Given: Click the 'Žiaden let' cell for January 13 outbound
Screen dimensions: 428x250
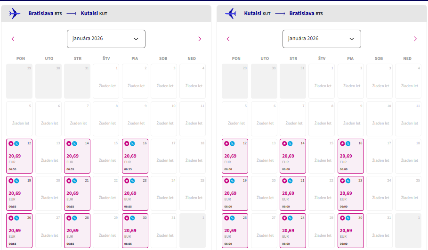Looking at the screenshot, I should (x=49, y=160).
